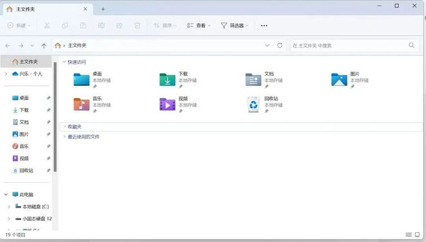Add a new tab with plus button

(103, 9)
